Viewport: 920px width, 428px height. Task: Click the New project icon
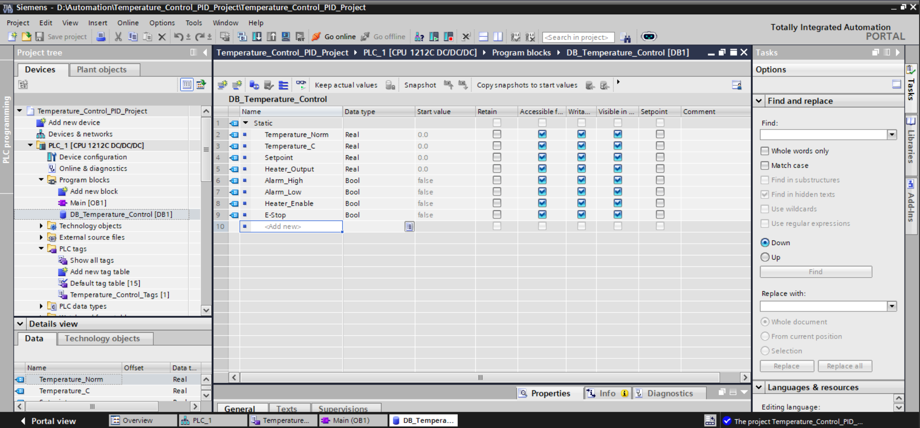(12, 37)
